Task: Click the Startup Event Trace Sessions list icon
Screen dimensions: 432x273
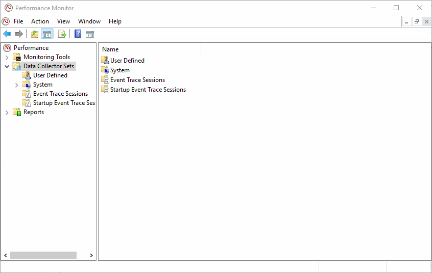Action: point(105,90)
